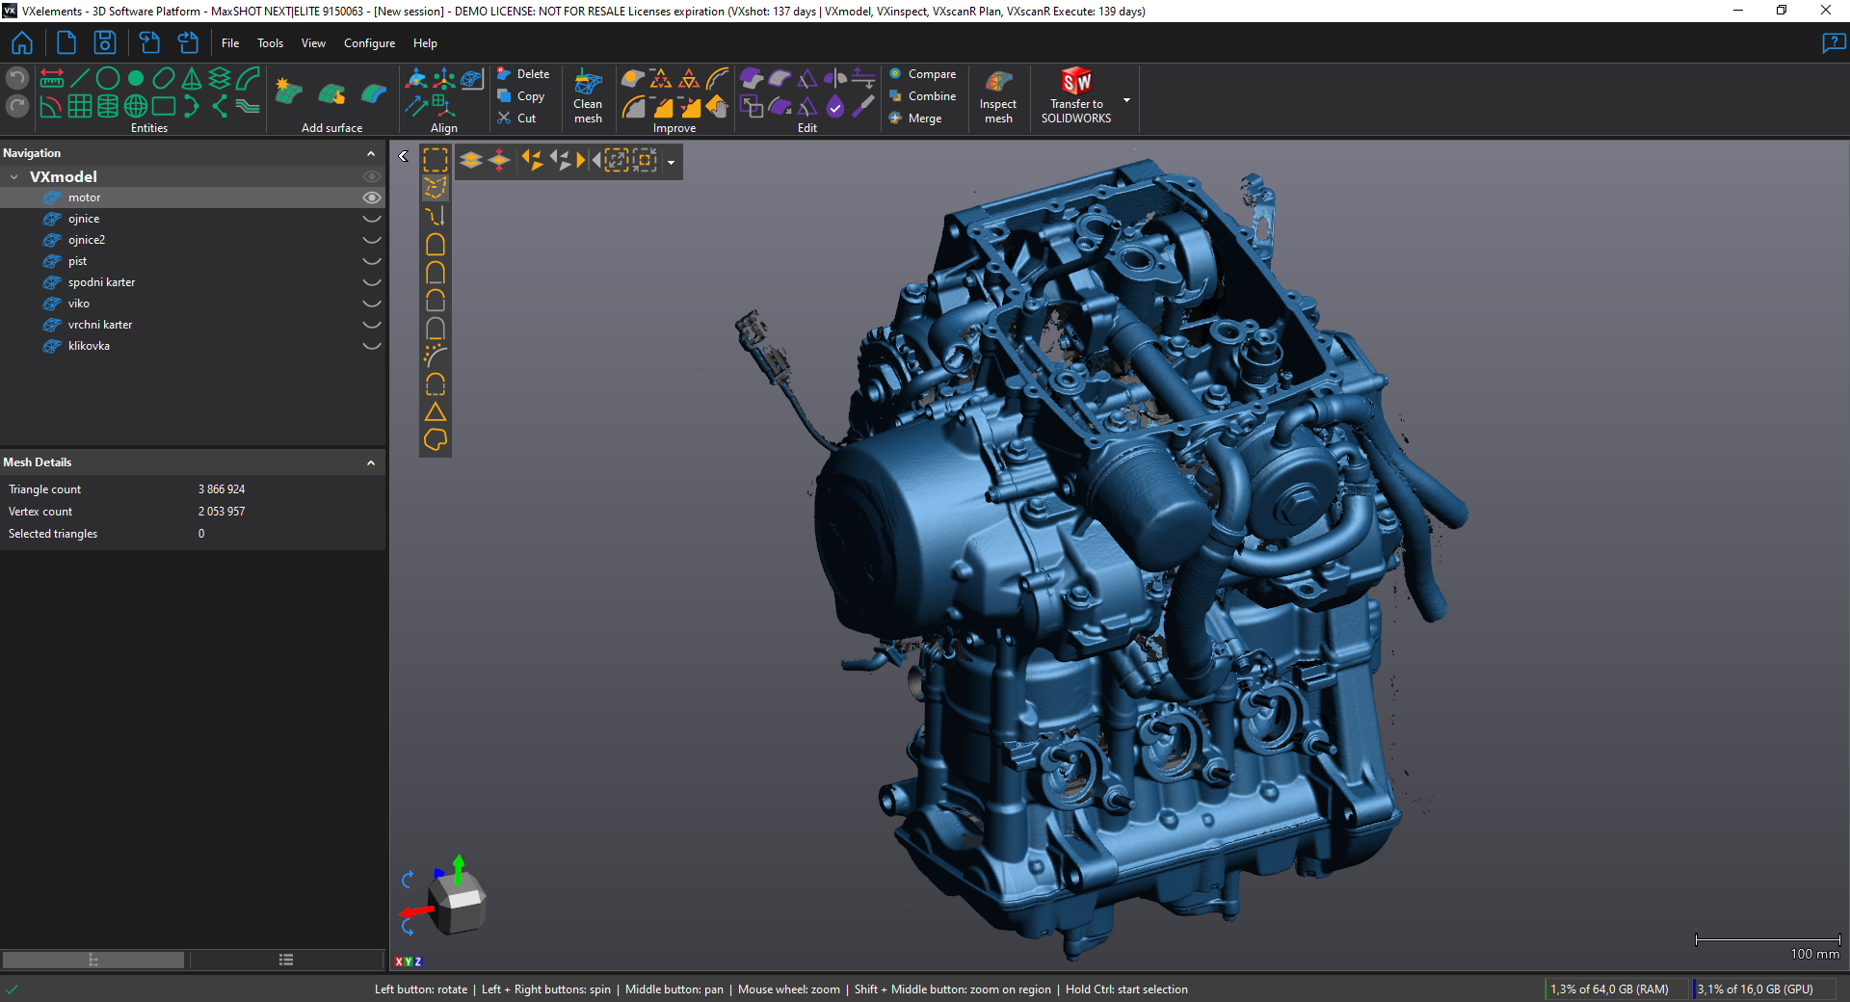1850x1002 pixels.
Task: Click the undo arrow button
Action: pyautogui.click(x=17, y=78)
